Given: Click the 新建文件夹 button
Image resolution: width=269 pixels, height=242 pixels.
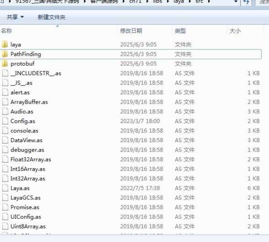Looking at the screenshot, I should pyautogui.click(x=52, y=17).
